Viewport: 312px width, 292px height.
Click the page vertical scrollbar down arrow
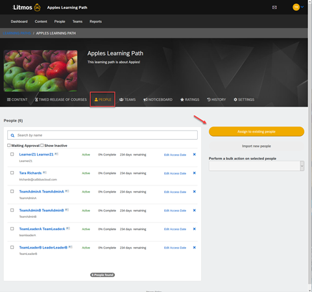click(310, 290)
